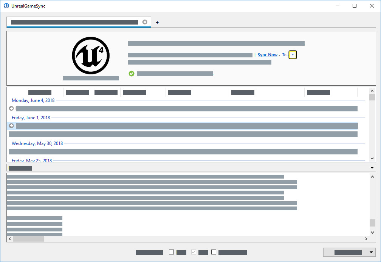
Task: Toggle the first checkbox in bottom bar
Action: 171,252
